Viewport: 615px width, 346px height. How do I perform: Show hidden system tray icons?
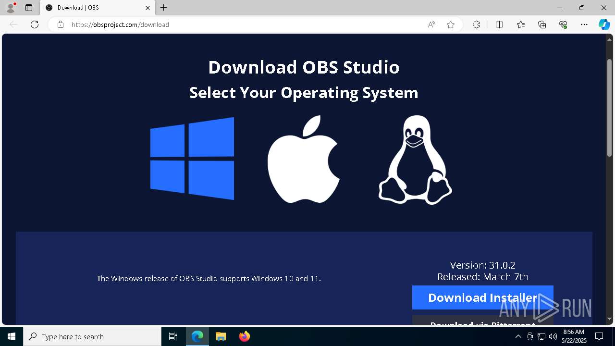click(518, 336)
